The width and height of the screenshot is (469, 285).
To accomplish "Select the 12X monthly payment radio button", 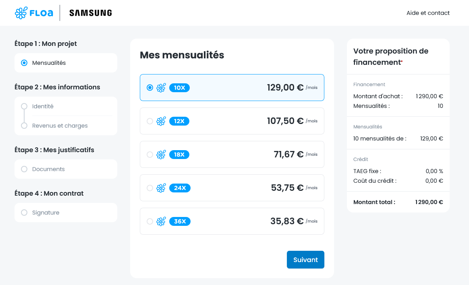I will pos(150,121).
